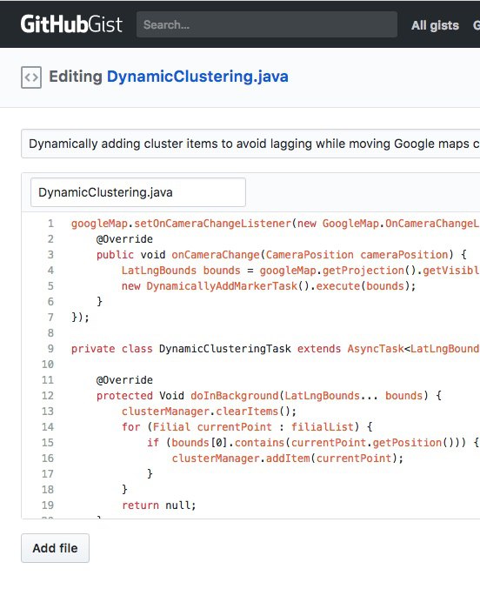Image resolution: width=480 pixels, height=589 pixels.
Task: Click clusterManager.addItem on line 16
Action: [x=241, y=458]
